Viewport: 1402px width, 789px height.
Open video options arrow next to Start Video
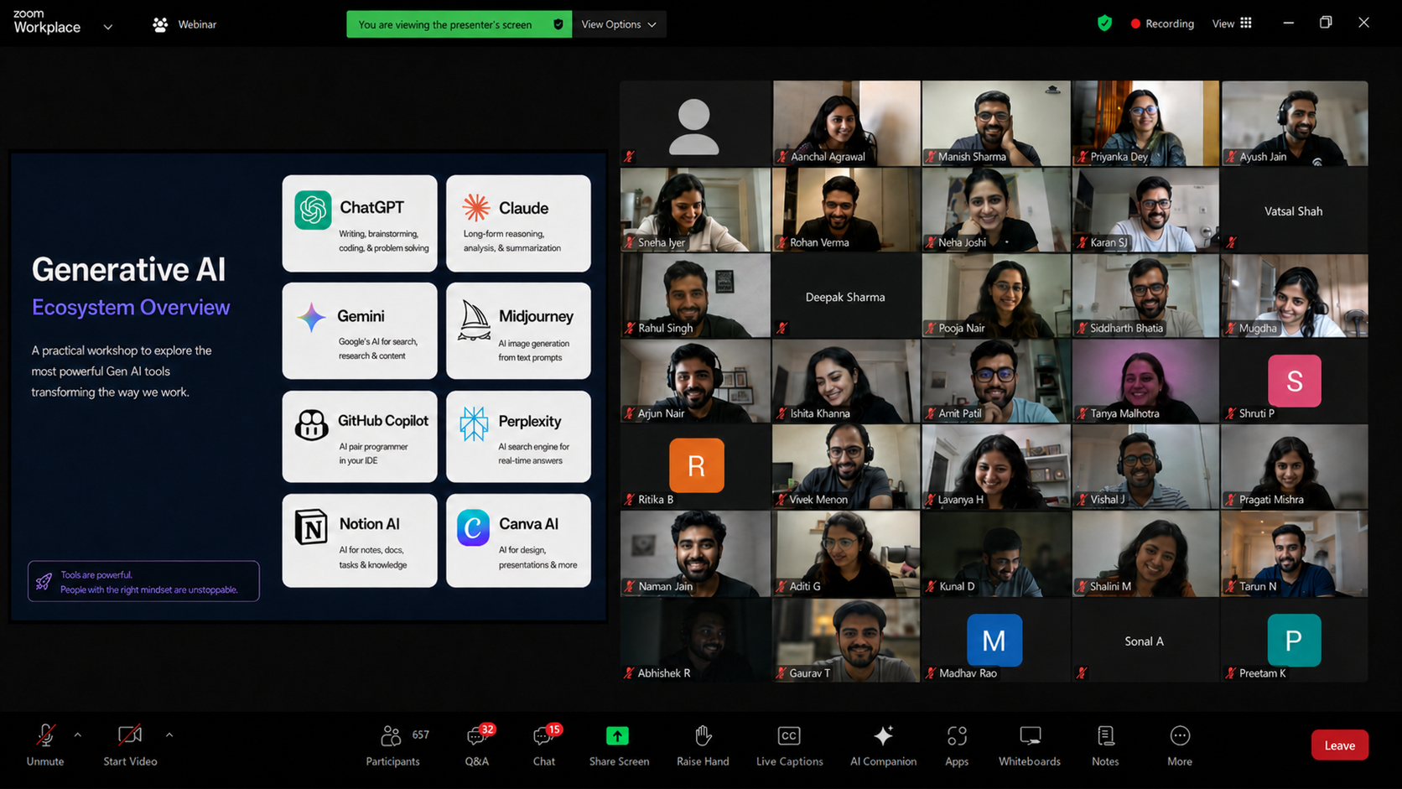169,735
